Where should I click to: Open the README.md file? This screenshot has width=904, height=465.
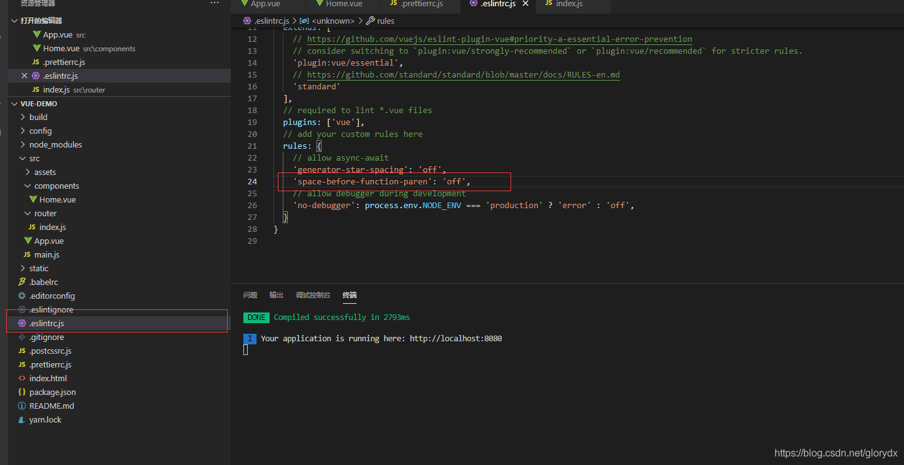(x=51, y=406)
